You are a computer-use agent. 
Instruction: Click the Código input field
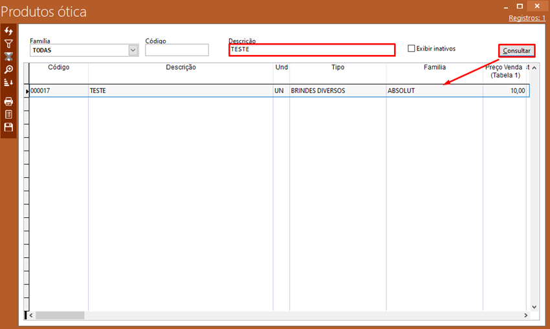pyautogui.click(x=177, y=50)
